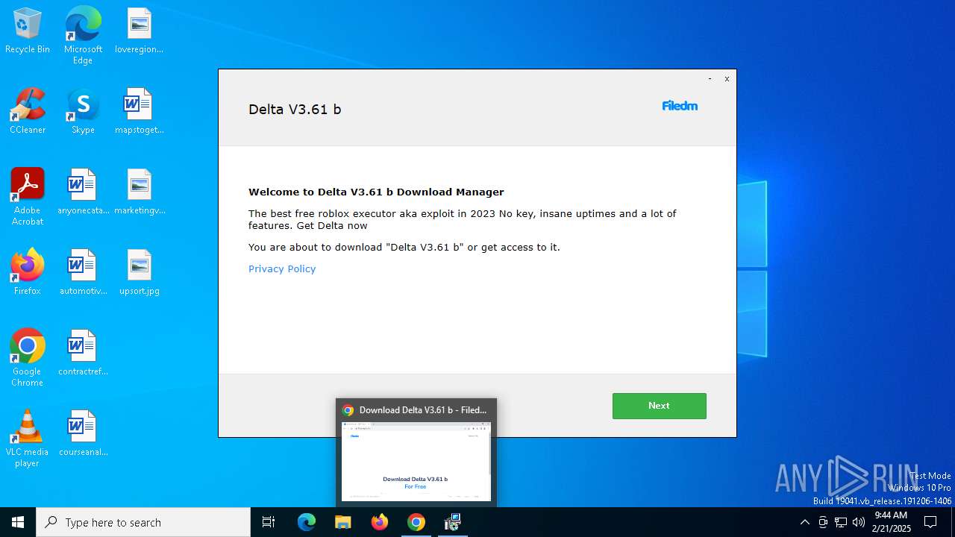
Task: Switch to Chrome on the taskbar
Action: 416,522
